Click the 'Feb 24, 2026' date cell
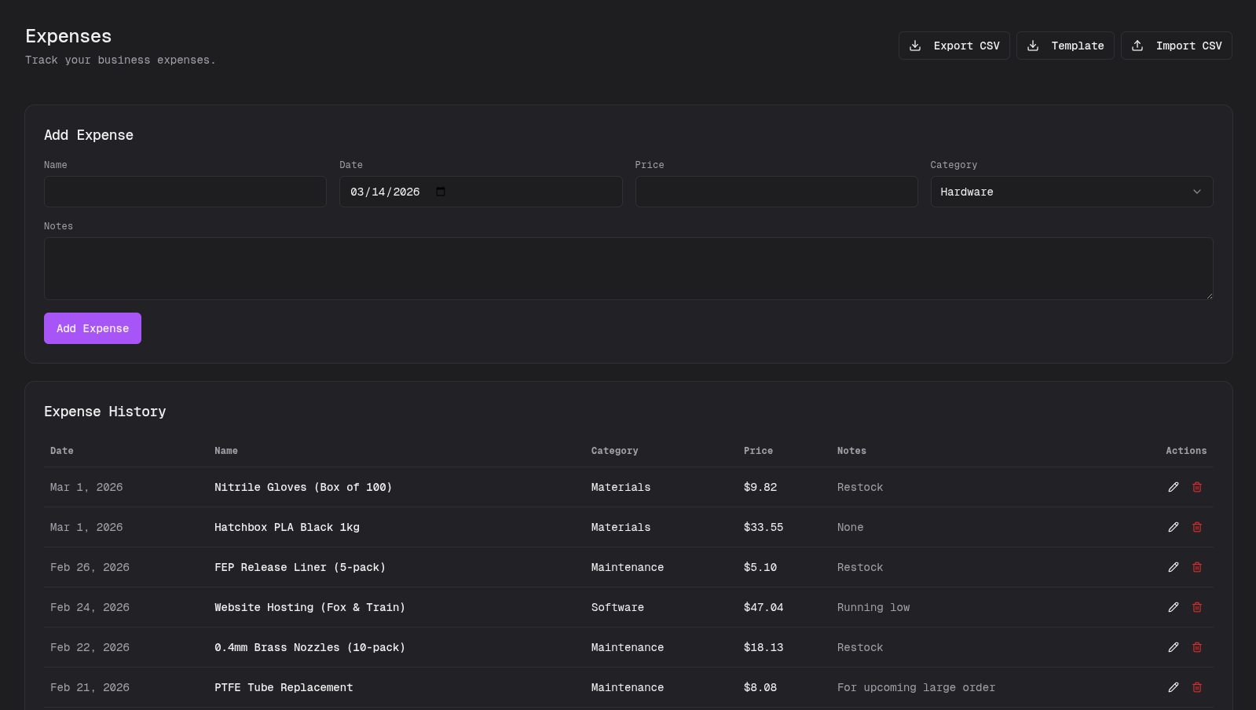This screenshot has height=710, width=1256. tap(90, 607)
